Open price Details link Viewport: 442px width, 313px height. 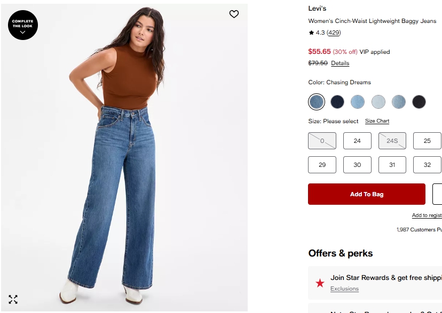click(x=340, y=63)
